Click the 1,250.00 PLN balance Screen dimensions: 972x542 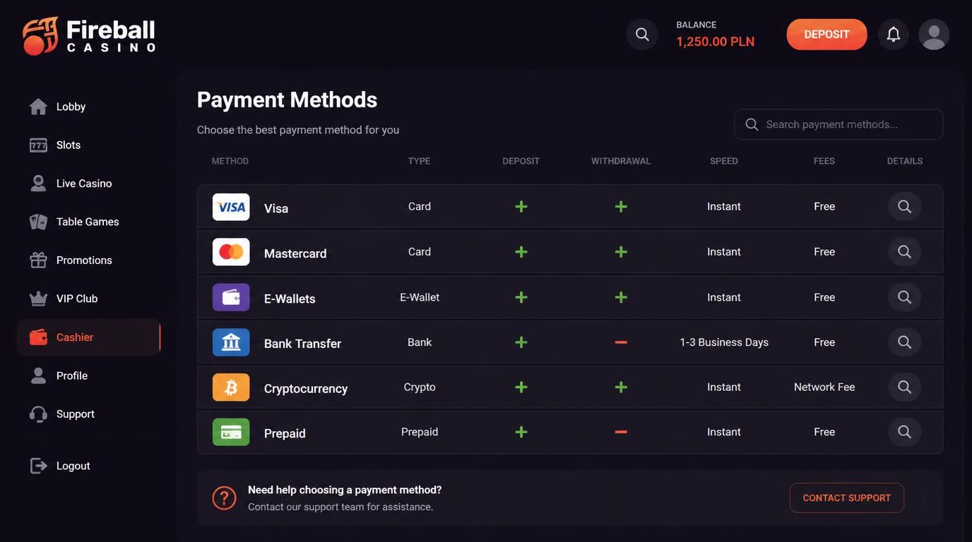(716, 42)
